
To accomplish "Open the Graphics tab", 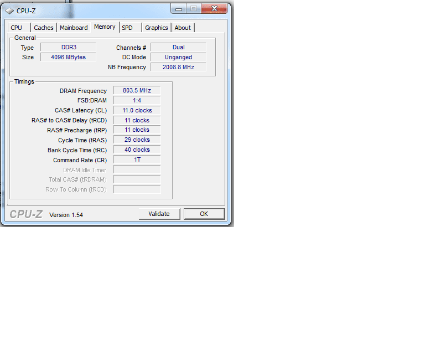I will 157,28.
